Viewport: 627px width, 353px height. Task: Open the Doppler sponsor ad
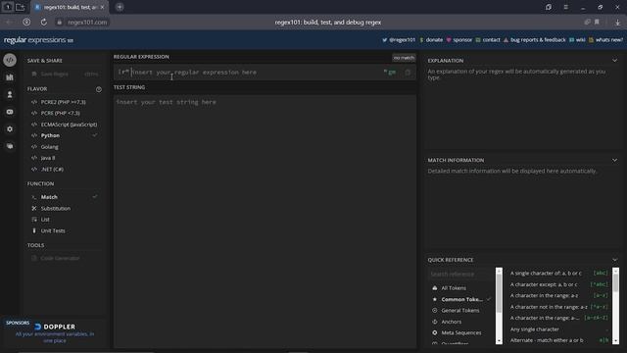point(55,333)
